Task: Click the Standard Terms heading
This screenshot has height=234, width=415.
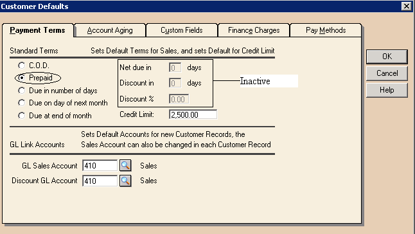Action: 34,51
